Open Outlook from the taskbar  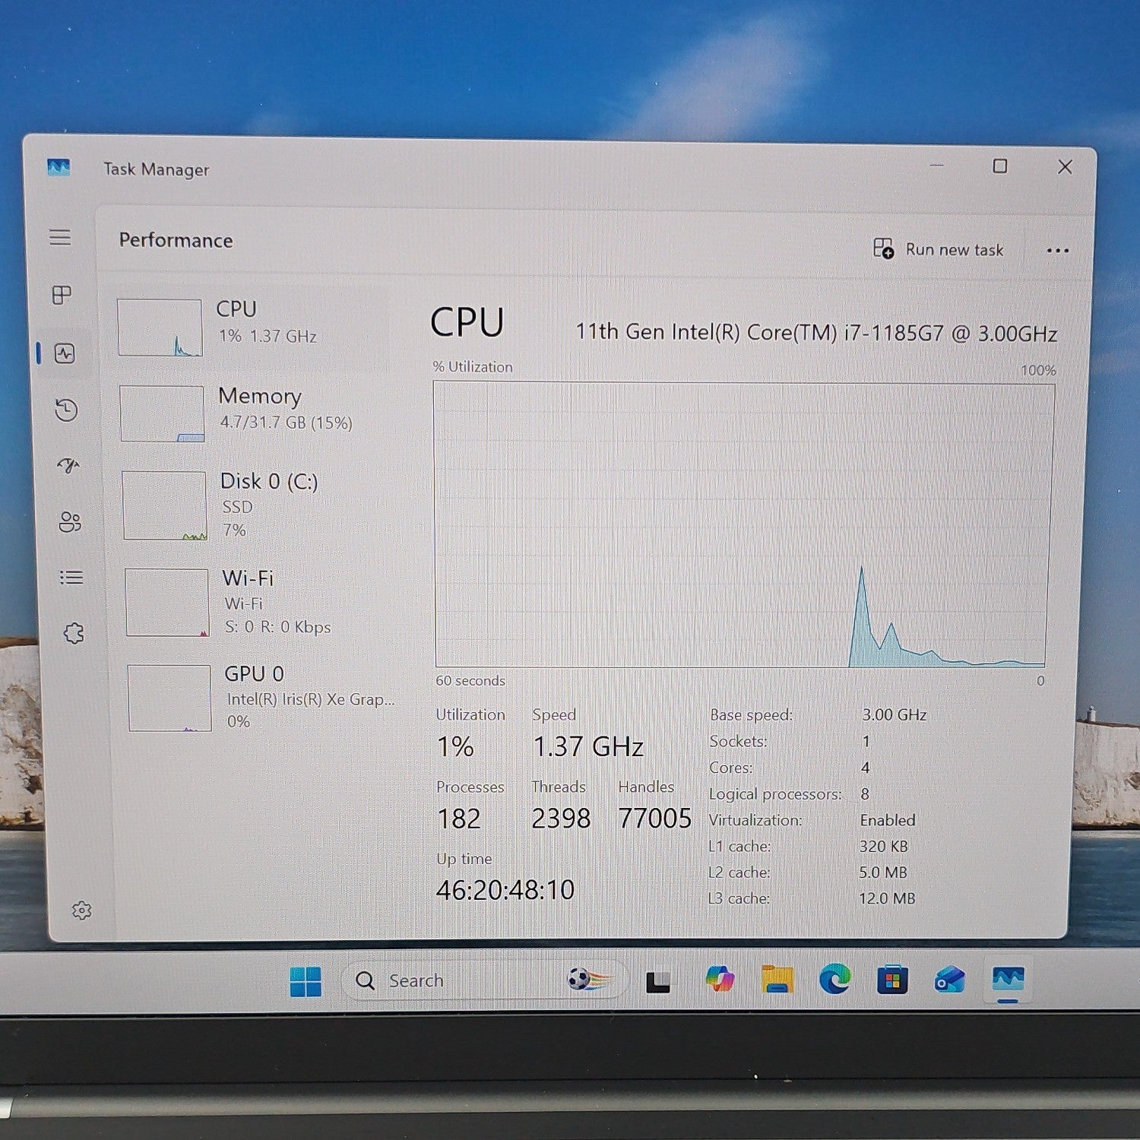pos(949,980)
